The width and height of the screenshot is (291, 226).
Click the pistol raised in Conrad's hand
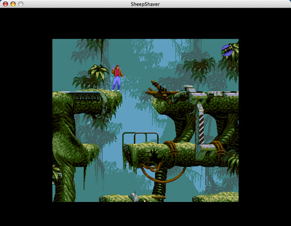114,68
